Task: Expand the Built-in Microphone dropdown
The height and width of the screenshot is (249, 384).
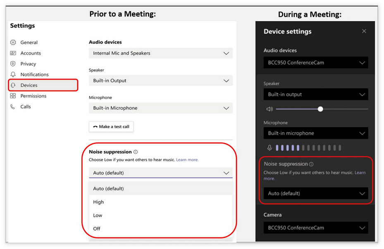Action: [x=160, y=108]
